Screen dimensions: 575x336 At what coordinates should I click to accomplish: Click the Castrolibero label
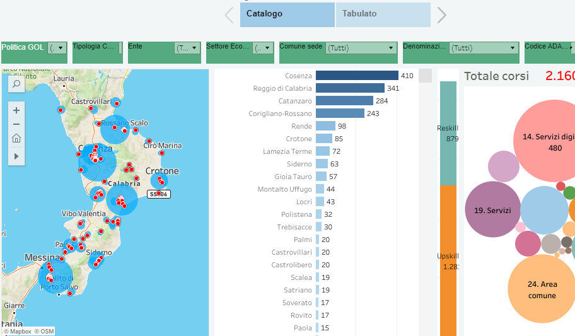[x=291, y=265]
